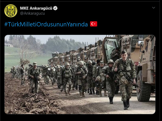Open the attached soldiers photo
The height and width of the screenshot is (121, 162).
click(80, 74)
